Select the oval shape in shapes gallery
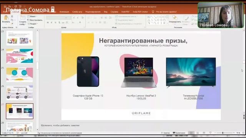This screenshot has height=138, width=246. pyautogui.click(x=161, y=17)
